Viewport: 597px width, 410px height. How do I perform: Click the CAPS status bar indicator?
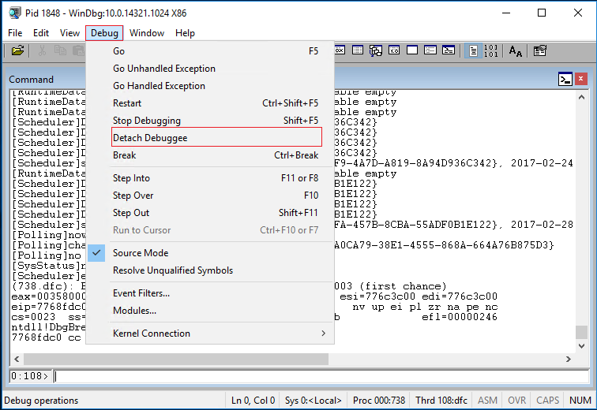[x=547, y=400]
